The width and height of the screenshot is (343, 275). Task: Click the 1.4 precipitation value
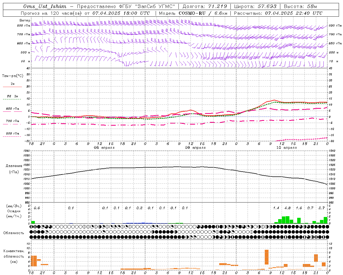[276, 208]
